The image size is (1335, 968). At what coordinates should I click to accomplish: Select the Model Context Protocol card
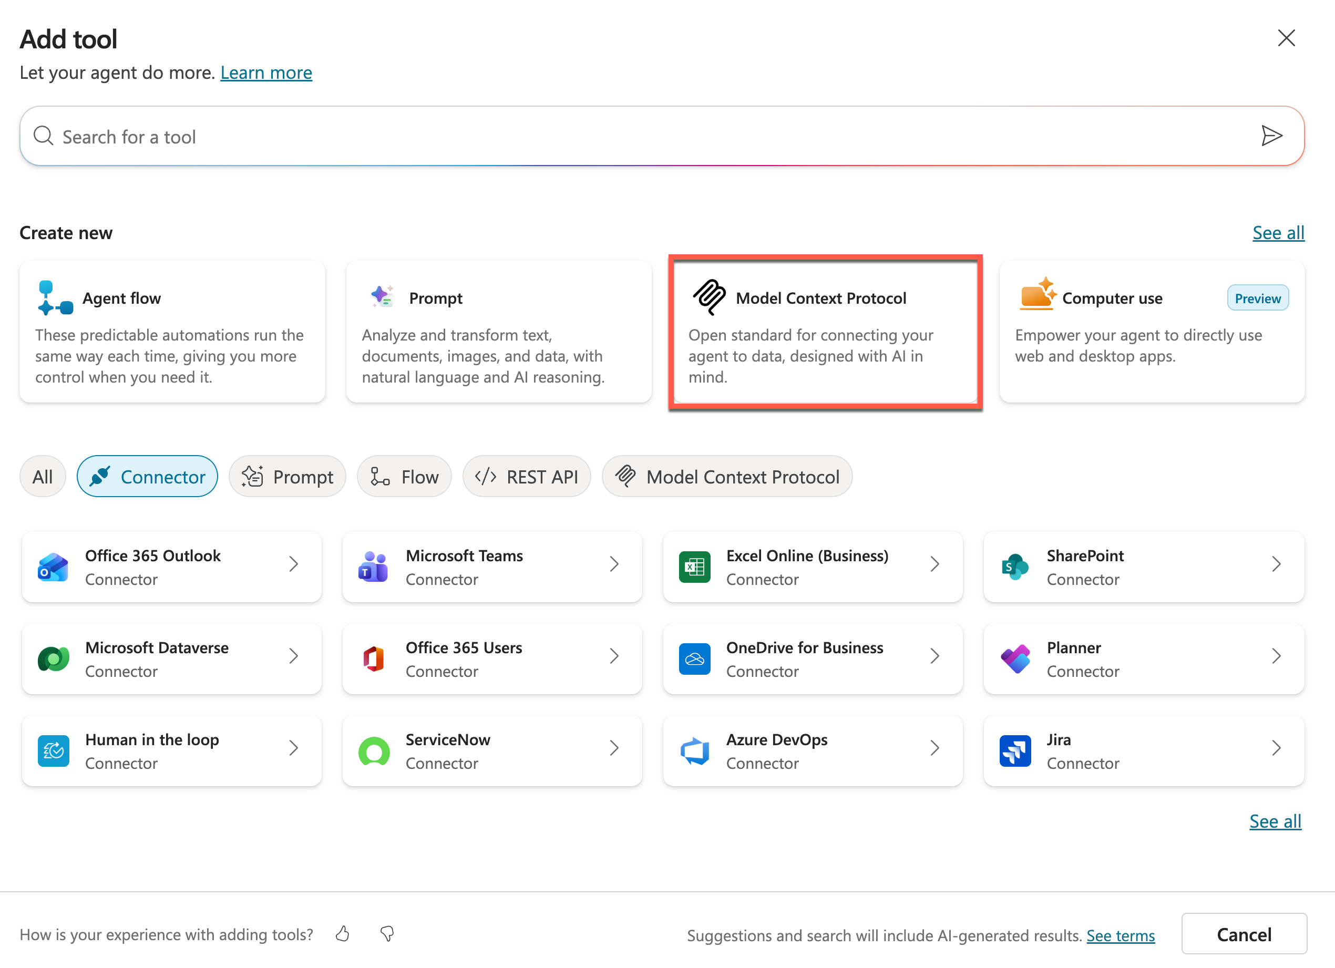click(825, 333)
